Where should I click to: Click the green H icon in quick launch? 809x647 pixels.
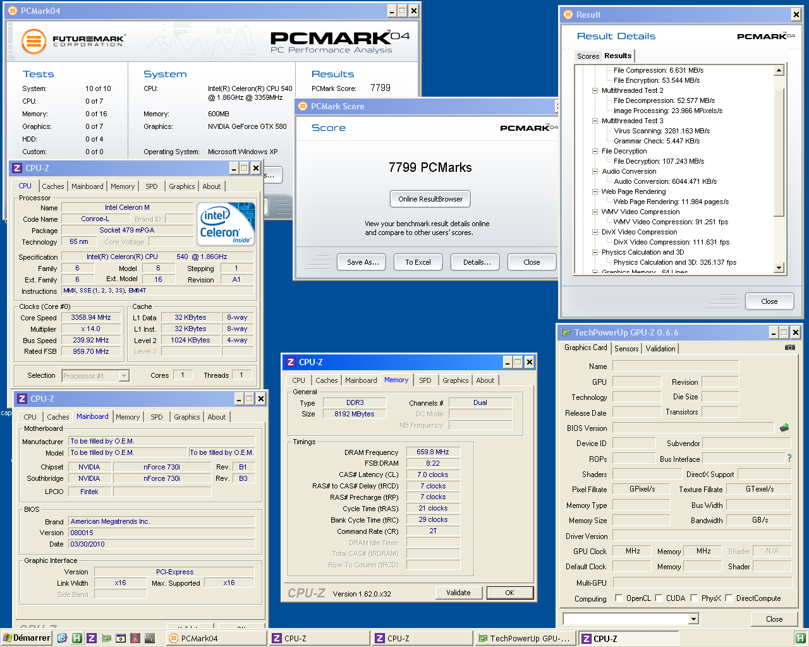point(76,638)
